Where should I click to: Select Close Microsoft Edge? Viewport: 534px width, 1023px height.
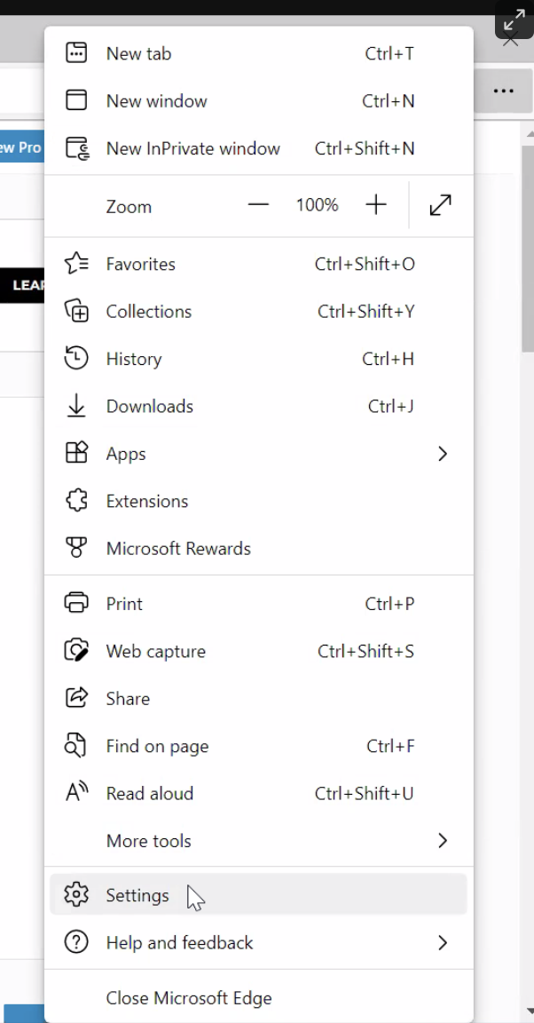pyautogui.click(x=188, y=998)
